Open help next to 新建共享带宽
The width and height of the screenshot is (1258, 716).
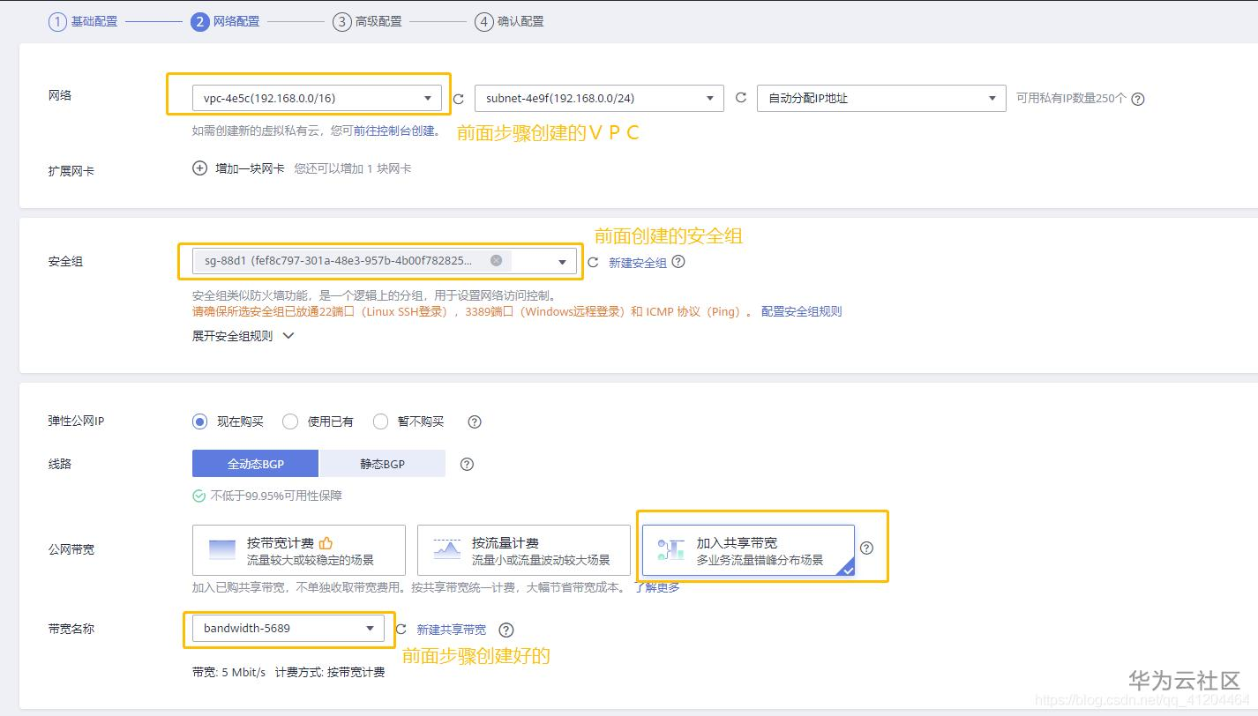pos(506,630)
